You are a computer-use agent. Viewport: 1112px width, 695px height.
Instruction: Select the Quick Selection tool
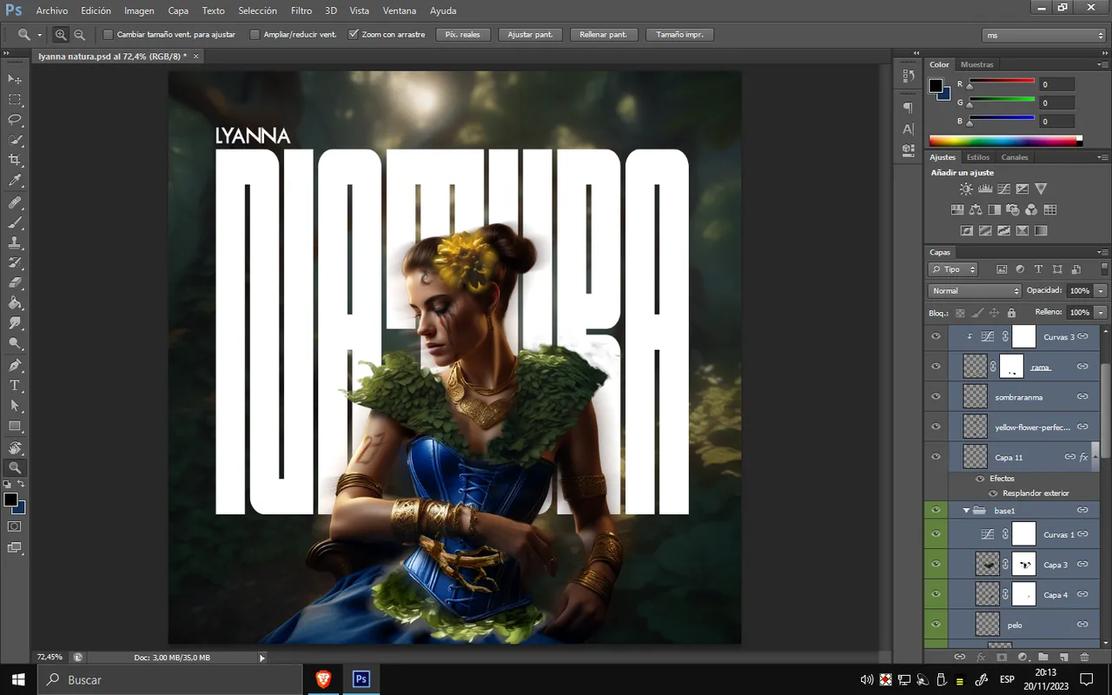[15, 141]
